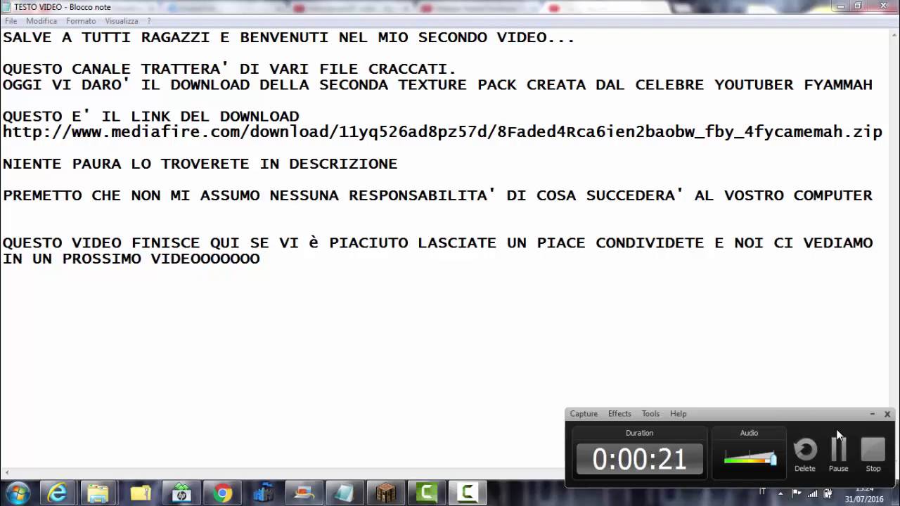
Task: Click the line "NIENTE PAURA LO TROVERETE IN DESCRIZIONE"
Action: point(200,164)
